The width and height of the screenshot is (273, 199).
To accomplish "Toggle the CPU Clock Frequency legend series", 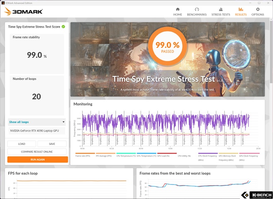I will pos(208,157).
